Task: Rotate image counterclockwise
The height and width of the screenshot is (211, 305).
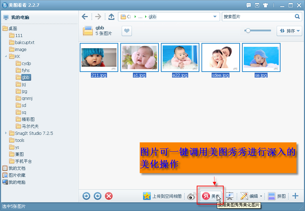Action: [86, 196]
